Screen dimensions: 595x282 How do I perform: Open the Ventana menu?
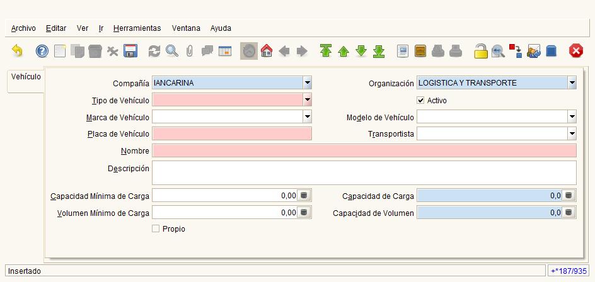[186, 28]
